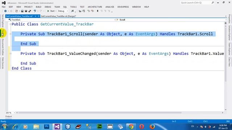Open the BUILD menu
This screenshot has height=130, width=232.
click(38, 7)
